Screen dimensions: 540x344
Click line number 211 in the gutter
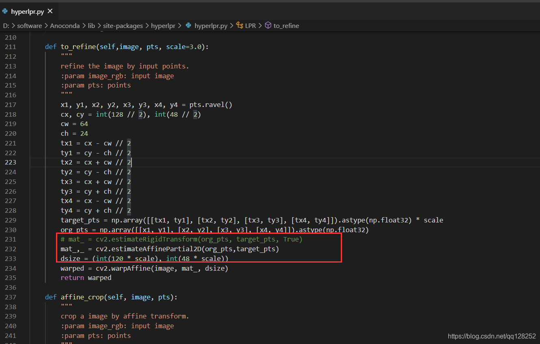tap(11, 47)
